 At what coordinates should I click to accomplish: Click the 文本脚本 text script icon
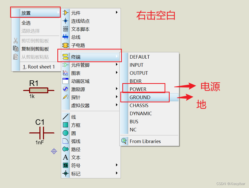(65, 29)
